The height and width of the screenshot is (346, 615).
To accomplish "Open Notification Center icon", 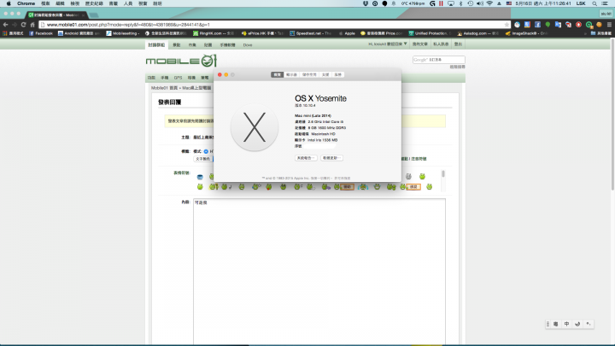I will tap(606, 3).
